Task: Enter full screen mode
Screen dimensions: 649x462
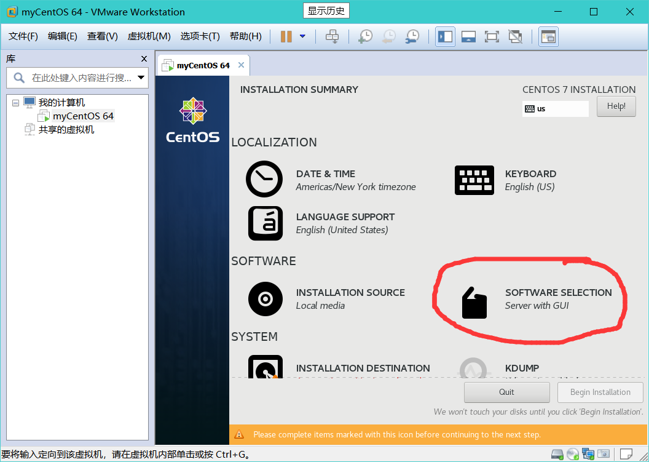Action: point(492,36)
